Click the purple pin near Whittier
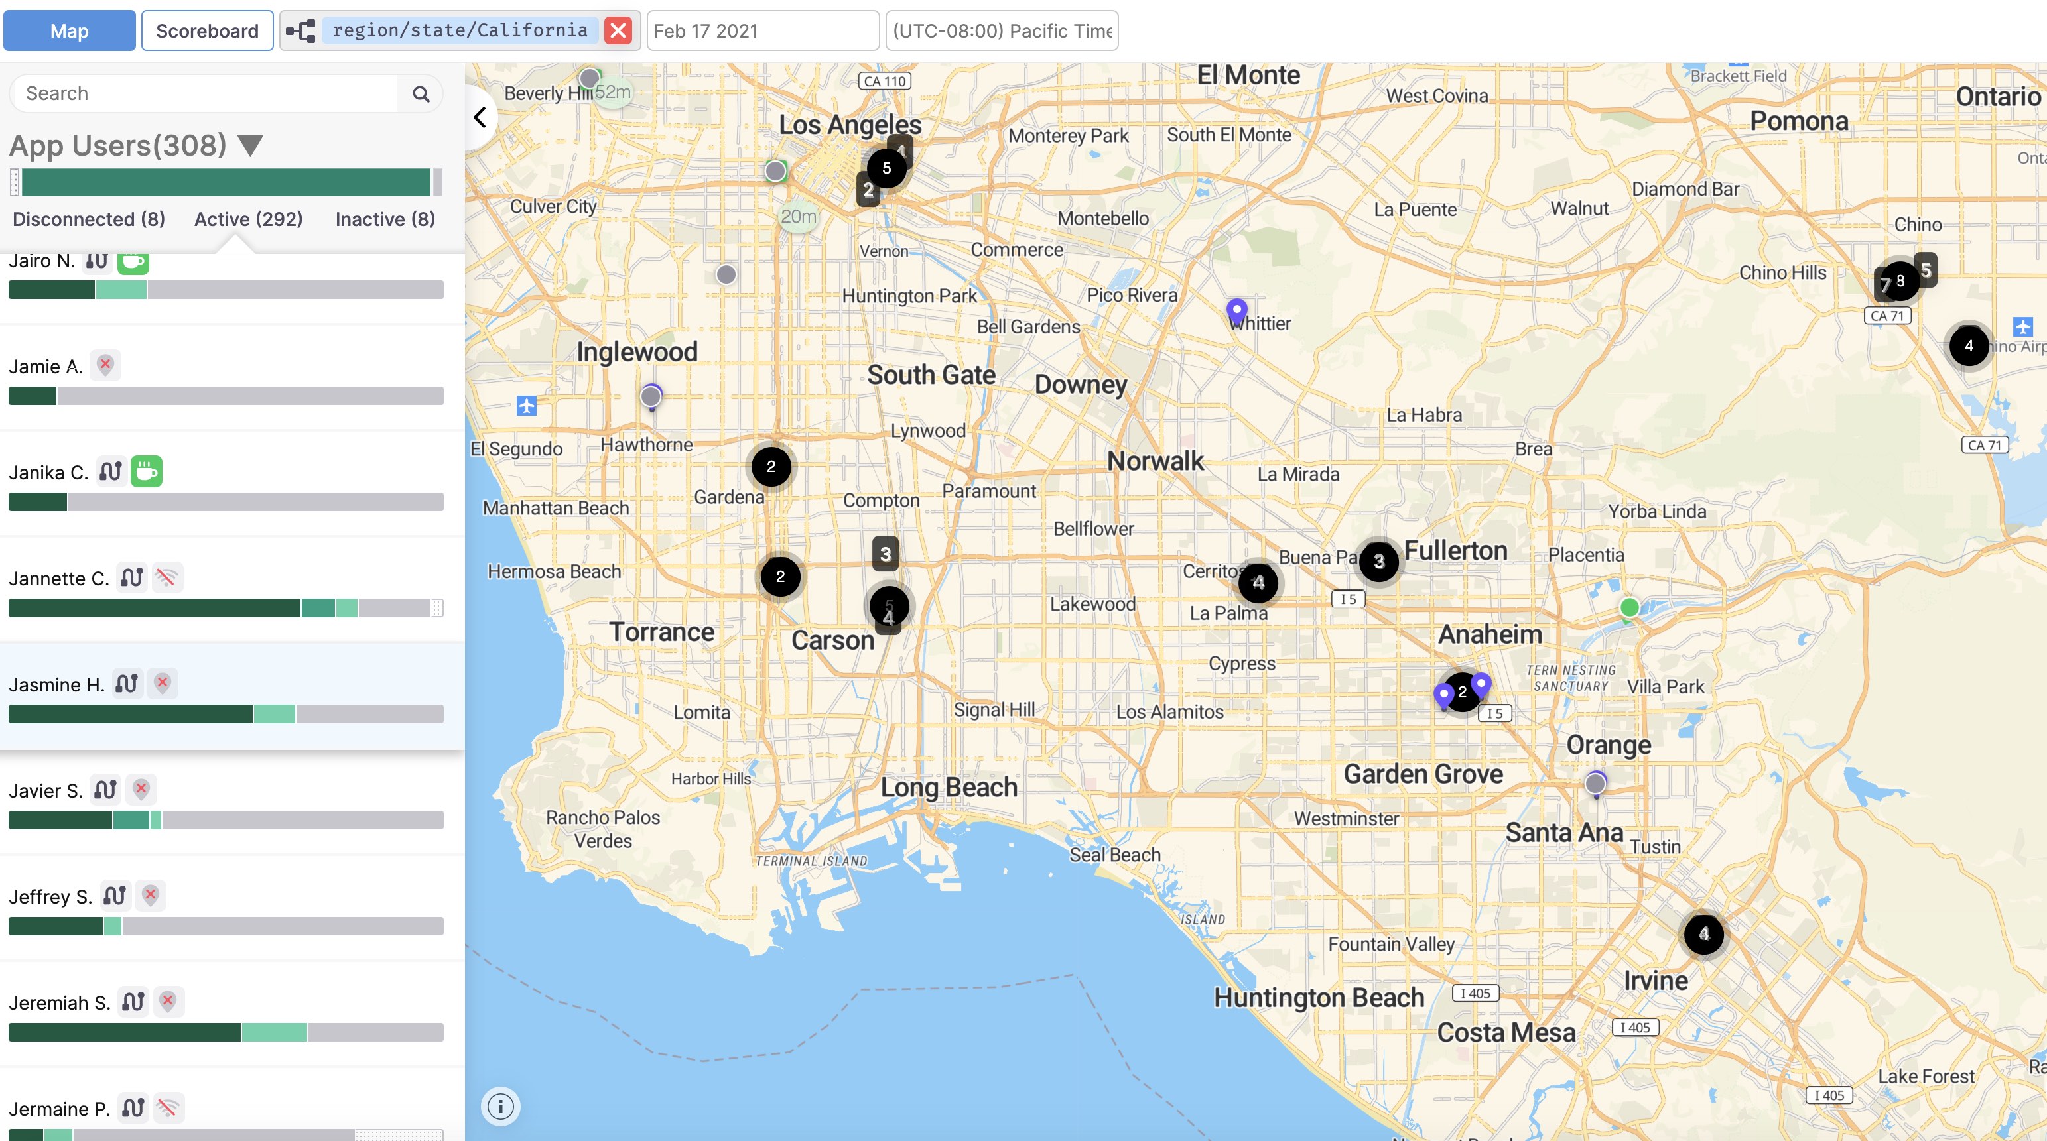Screen dimensions: 2047x1141 (1236, 310)
